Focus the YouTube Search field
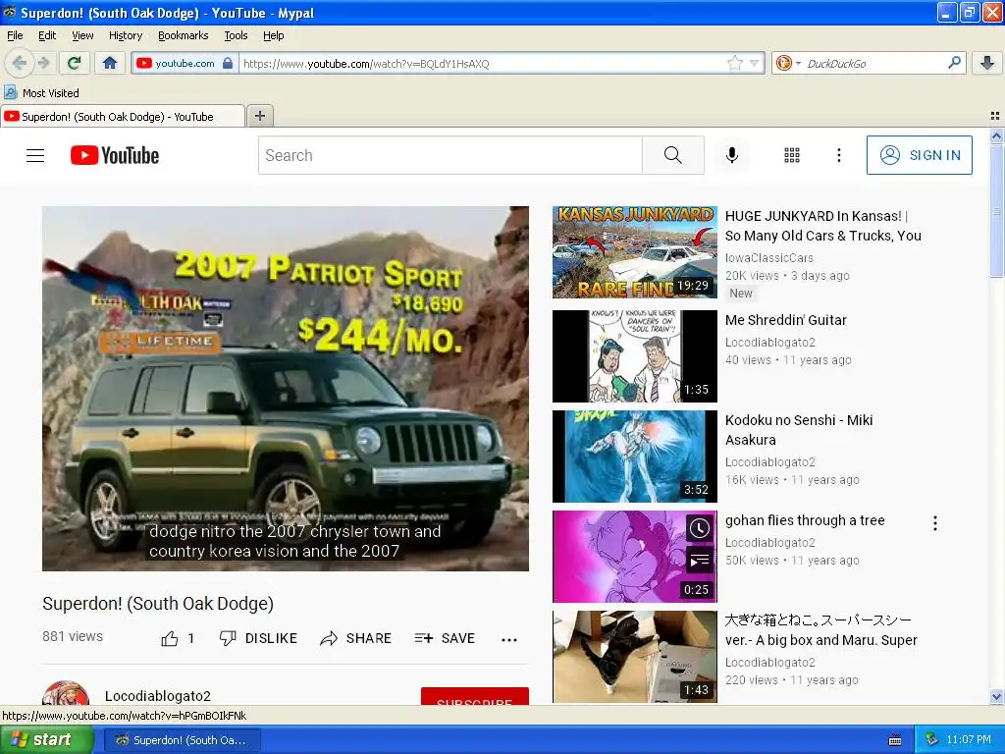The image size is (1005, 754). [450, 155]
